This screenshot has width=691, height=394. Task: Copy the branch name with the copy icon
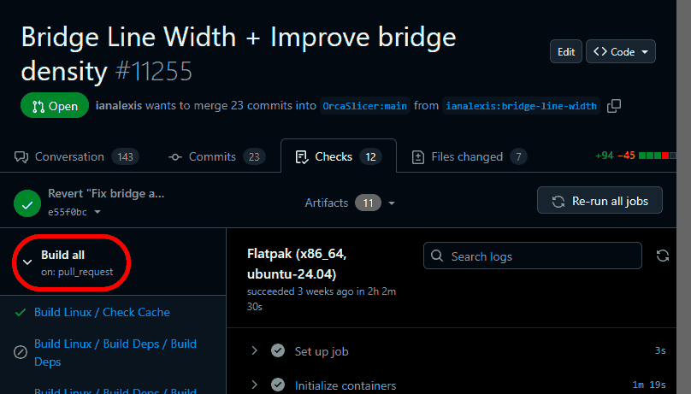click(x=613, y=106)
